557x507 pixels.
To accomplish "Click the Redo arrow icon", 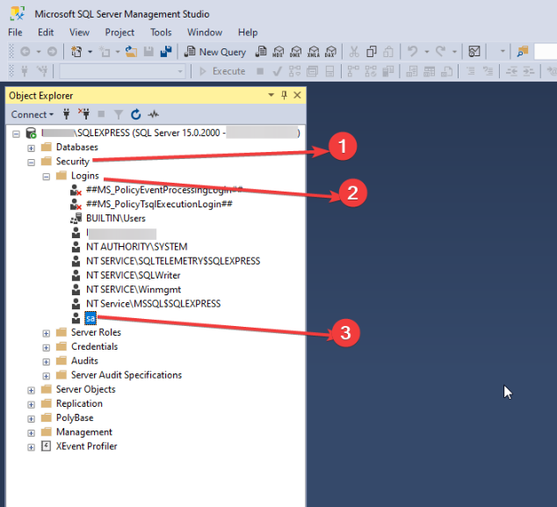I will [x=440, y=52].
